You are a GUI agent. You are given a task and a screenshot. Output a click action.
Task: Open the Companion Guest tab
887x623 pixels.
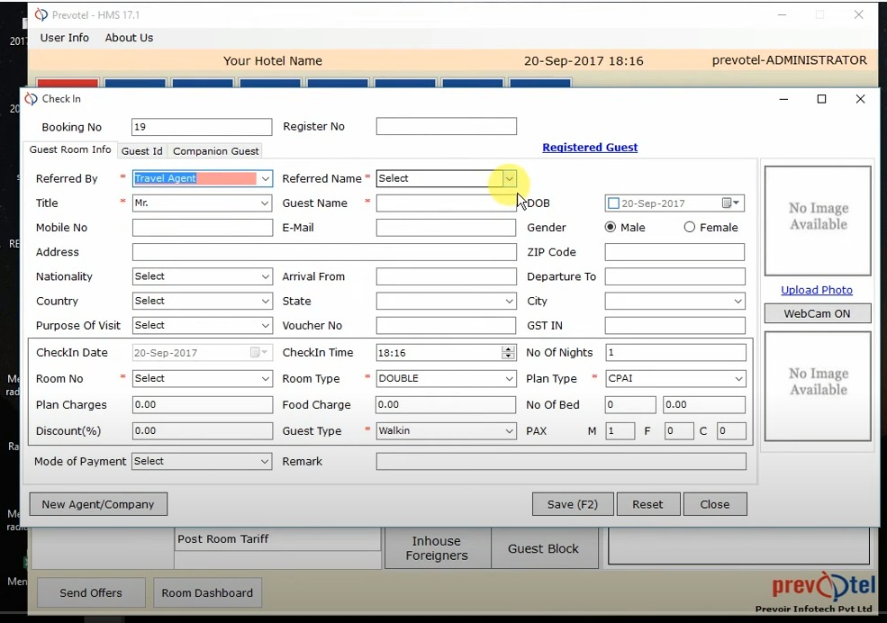coord(215,151)
